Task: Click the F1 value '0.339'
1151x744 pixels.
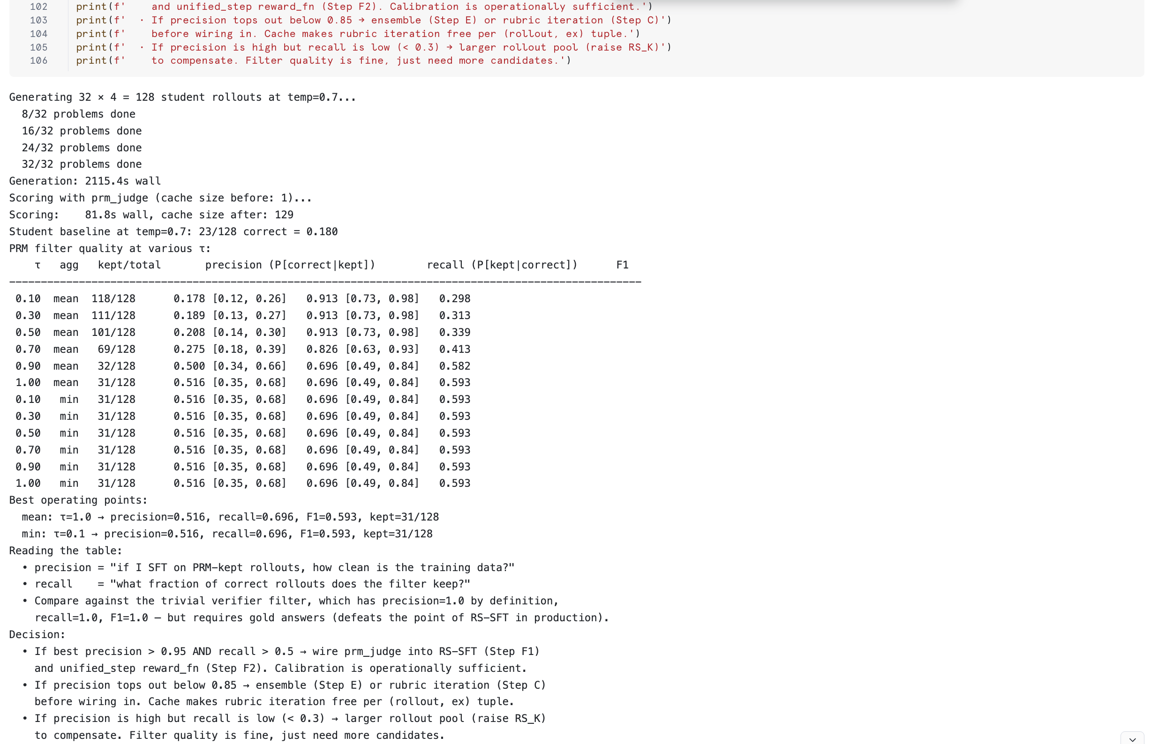Action: (x=454, y=333)
